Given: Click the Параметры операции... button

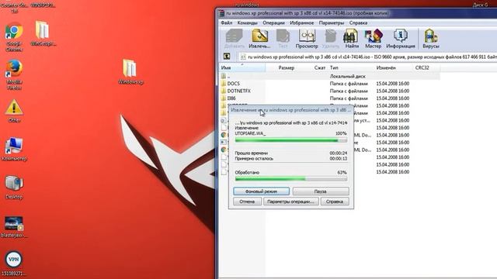Looking at the screenshot, I should click(290, 201).
